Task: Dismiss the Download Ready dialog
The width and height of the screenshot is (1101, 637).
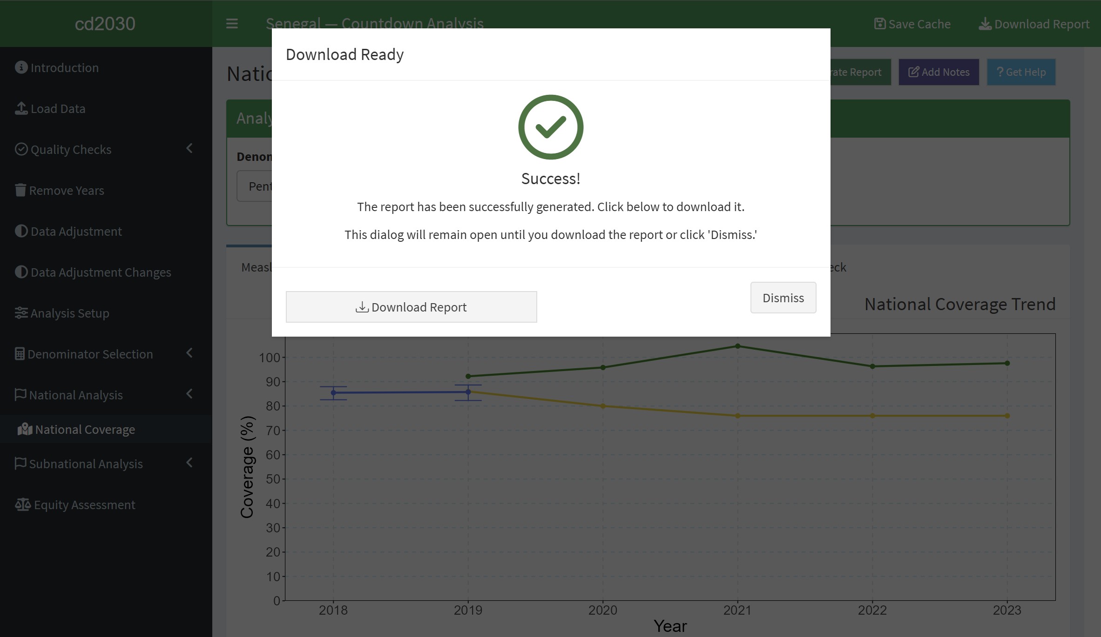Action: coord(783,298)
